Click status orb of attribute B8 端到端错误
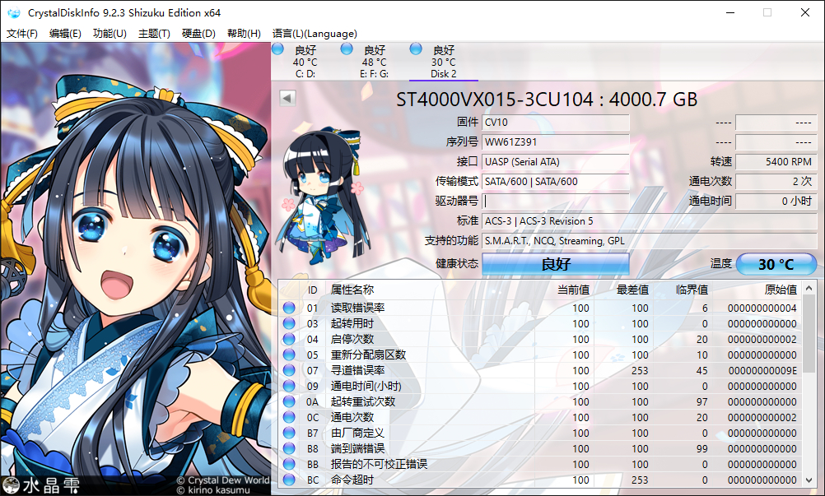 pos(289,449)
